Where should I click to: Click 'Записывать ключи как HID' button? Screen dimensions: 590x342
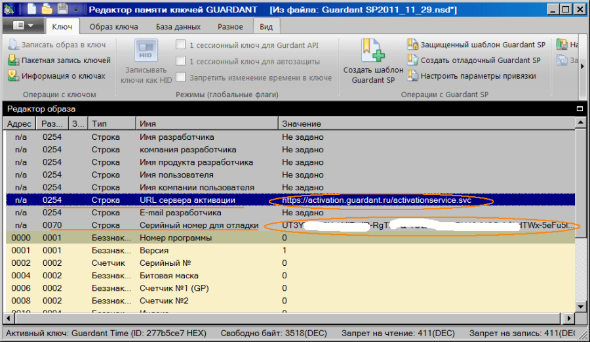tap(146, 62)
